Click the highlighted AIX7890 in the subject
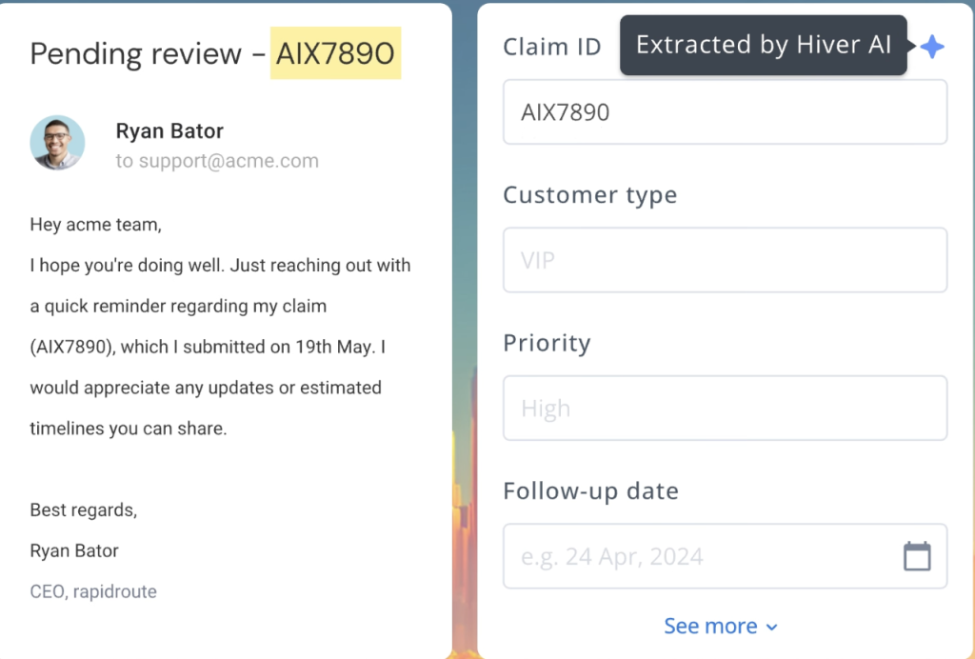The width and height of the screenshot is (975, 659). click(335, 53)
